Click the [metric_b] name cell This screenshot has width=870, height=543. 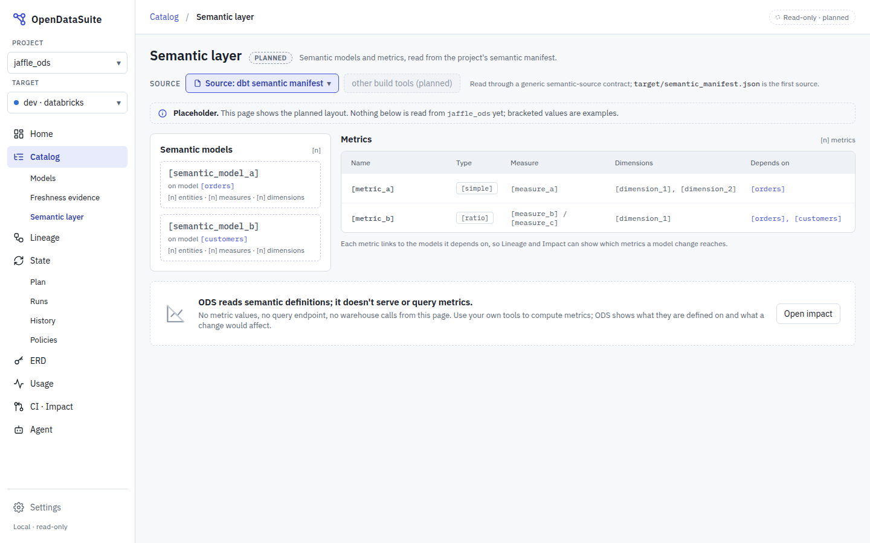coord(373,218)
